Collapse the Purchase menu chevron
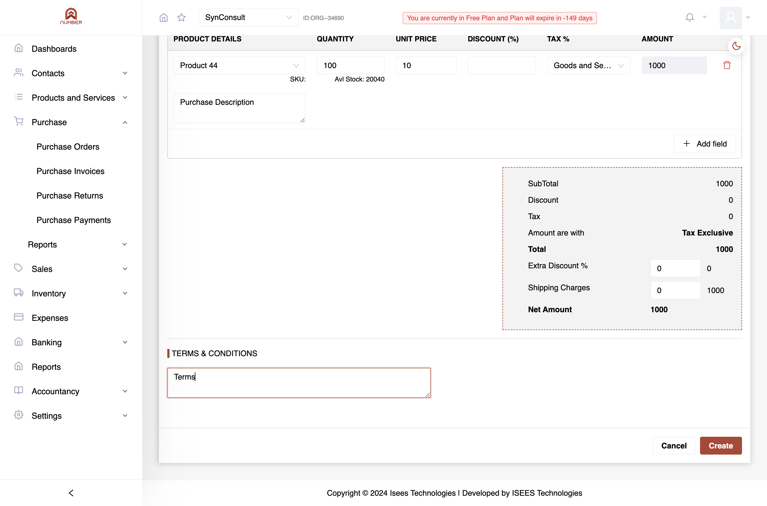The height and width of the screenshot is (506, 767). [125, 122]
